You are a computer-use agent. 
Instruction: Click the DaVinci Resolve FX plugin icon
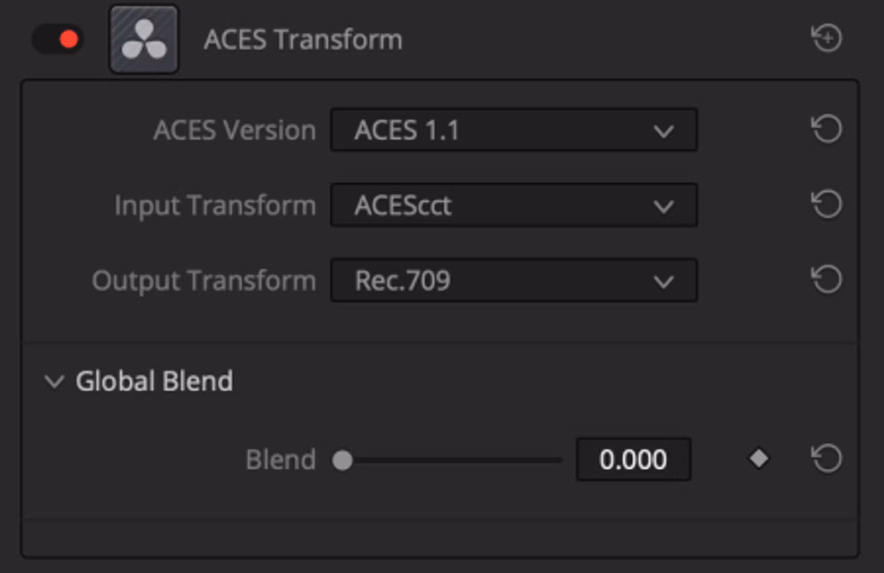tap(144, 40)
